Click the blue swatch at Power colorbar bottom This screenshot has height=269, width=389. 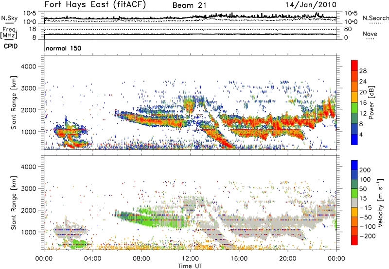[x=354, y=139]
